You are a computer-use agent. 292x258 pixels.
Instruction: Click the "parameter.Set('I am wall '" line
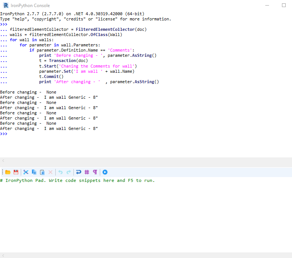86,71
